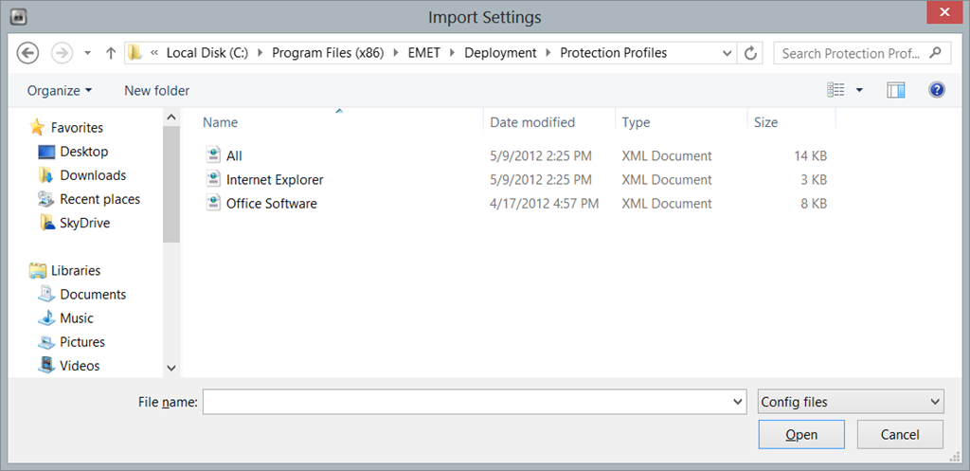Refresh the Protection Profiles folder
This screenshot has width=970, height=471.
(750, 53)
